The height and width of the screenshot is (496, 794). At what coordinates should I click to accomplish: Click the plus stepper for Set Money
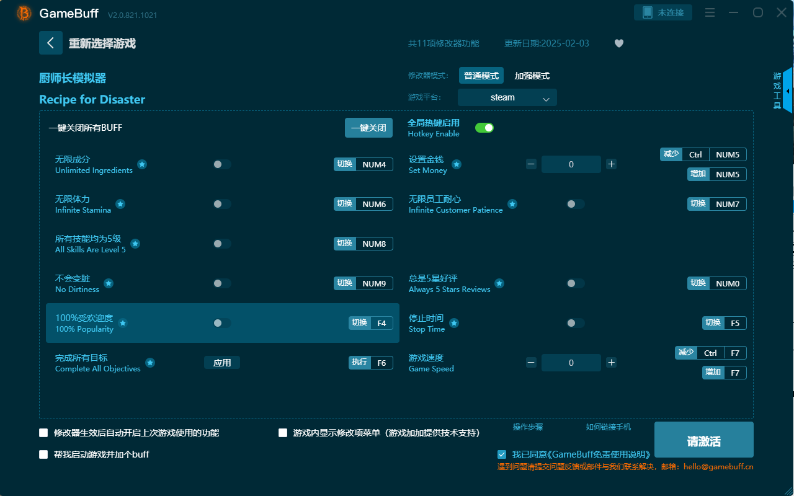coord(611,164)
